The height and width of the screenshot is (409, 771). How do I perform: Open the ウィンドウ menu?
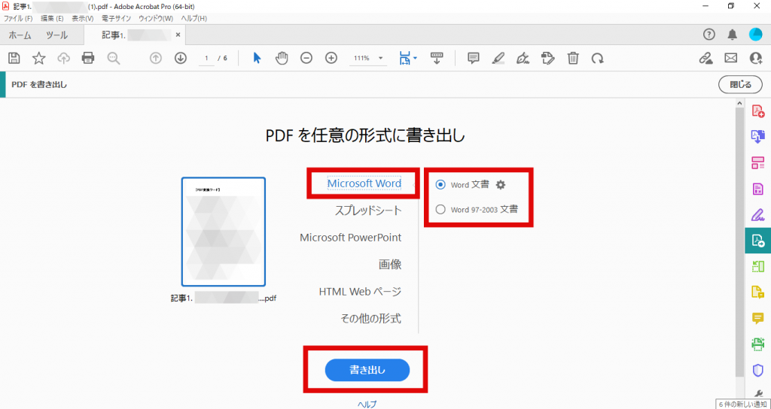pos(156,19)
